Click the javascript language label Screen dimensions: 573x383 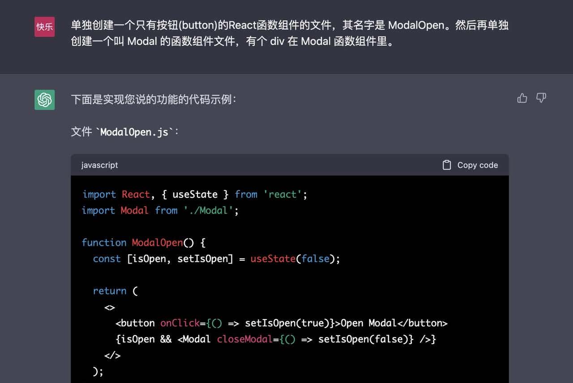pyautogui.click(x=99, y=165)
